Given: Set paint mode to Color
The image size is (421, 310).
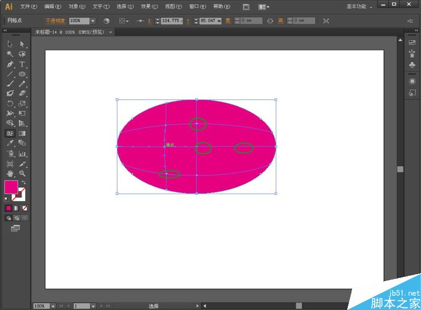Looking at the screenshot, I should (8, 208).
